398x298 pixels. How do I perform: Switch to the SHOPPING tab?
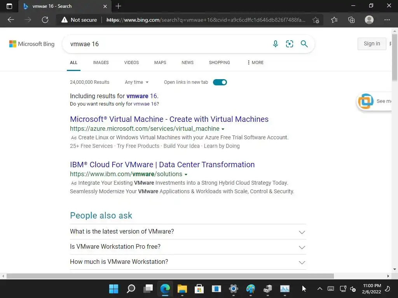(220, 62)
